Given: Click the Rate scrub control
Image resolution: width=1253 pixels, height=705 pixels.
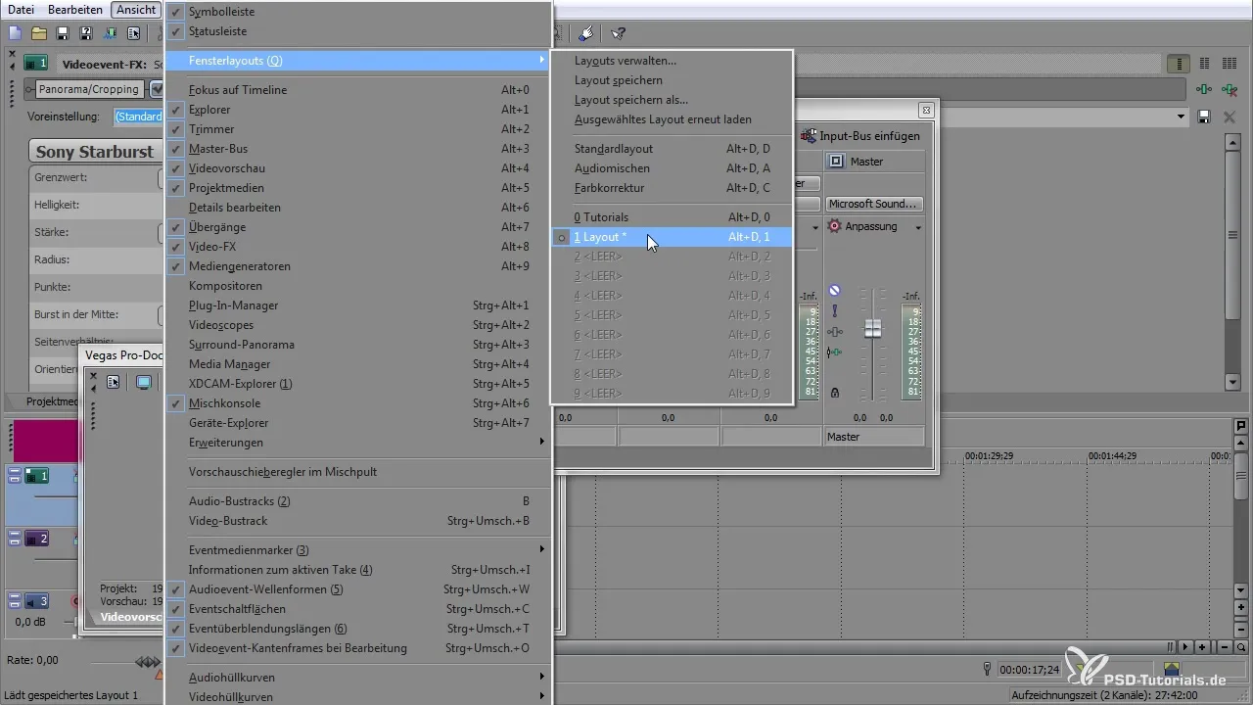Looking at the screenshot, I should [147, 662].
